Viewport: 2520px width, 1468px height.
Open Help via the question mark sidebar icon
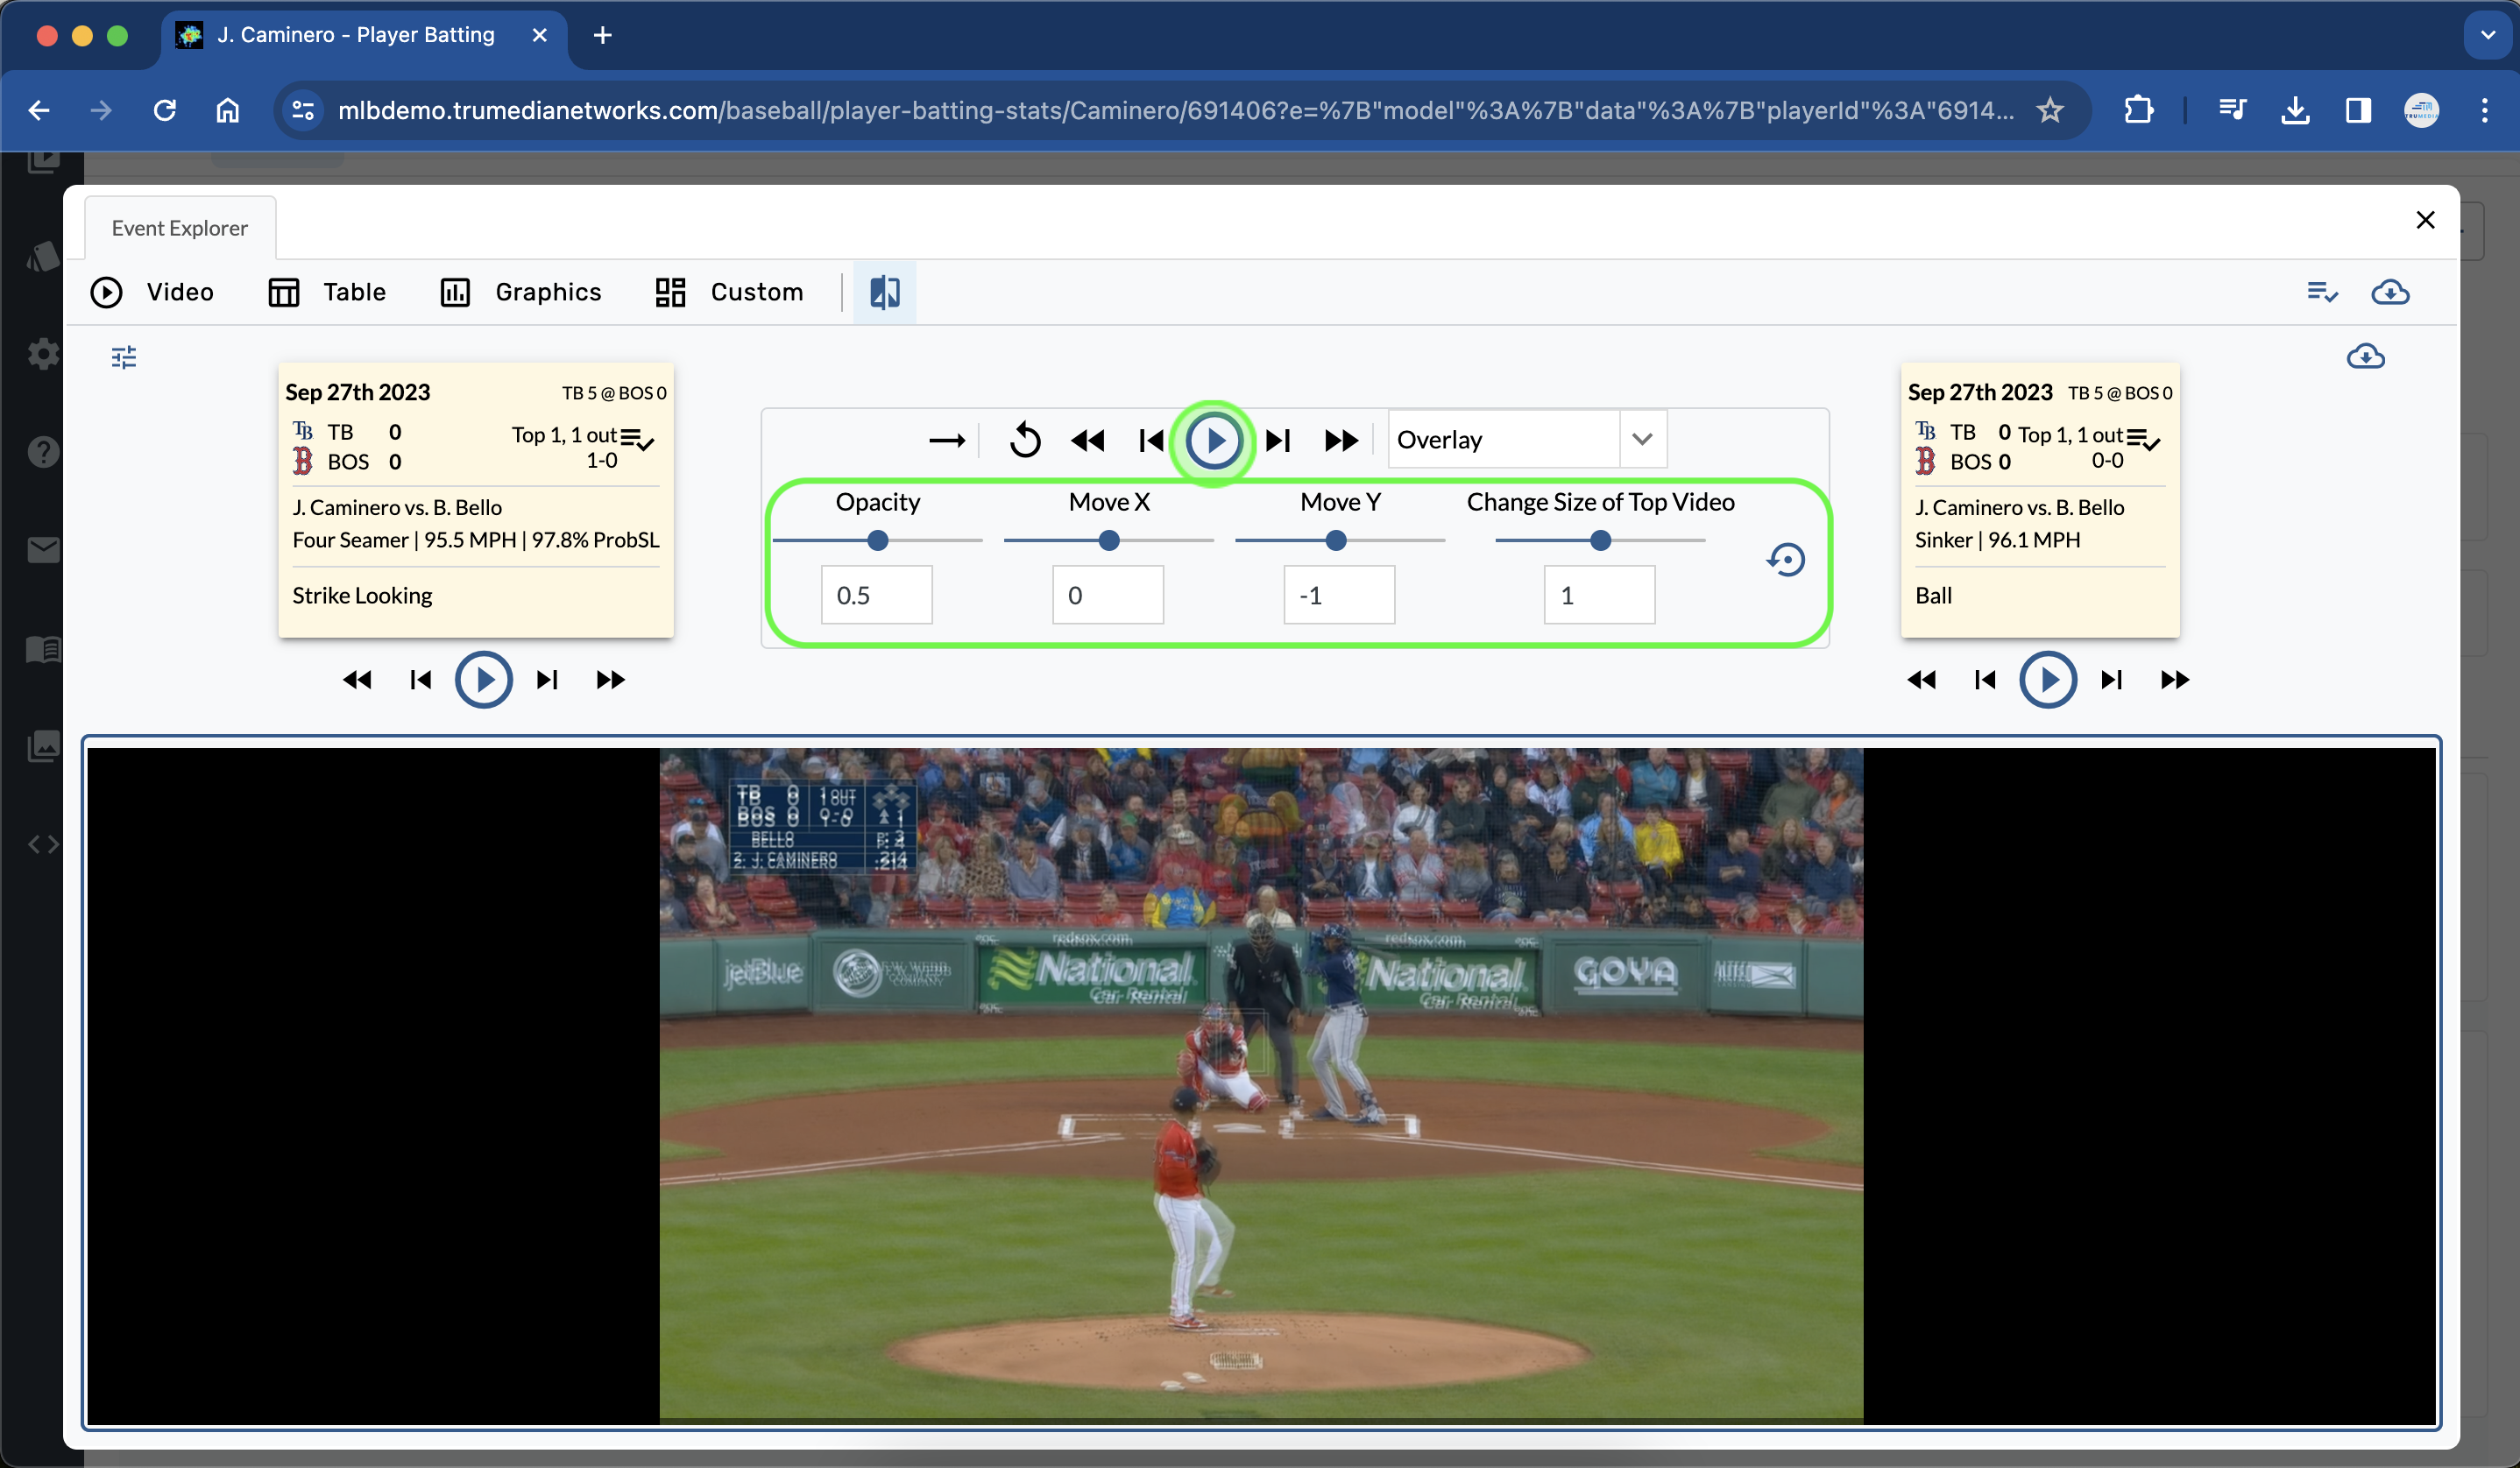click(x=43, y=452)
